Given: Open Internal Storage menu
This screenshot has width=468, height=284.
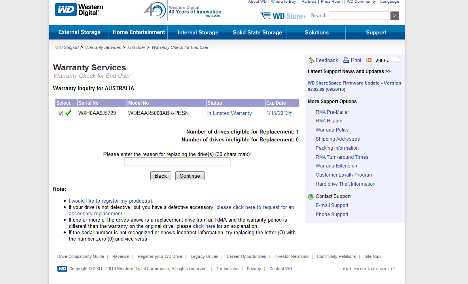Looking at the screenshot, I should (198, 32).
